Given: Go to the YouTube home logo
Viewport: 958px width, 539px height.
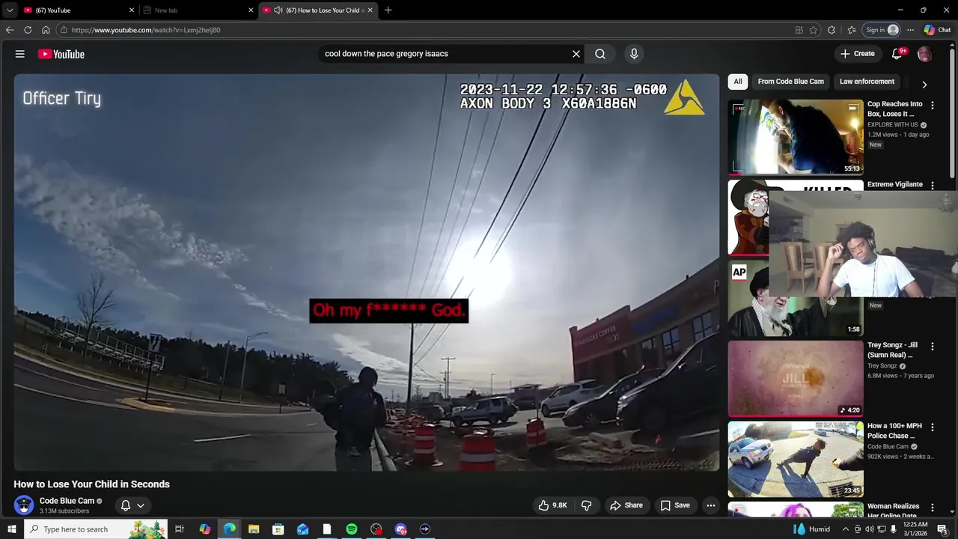Looking at the screenshot, I should (61, 54).
